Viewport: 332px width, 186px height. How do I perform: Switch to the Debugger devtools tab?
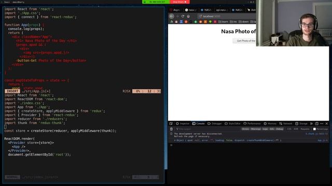click(x=214, y=123)
